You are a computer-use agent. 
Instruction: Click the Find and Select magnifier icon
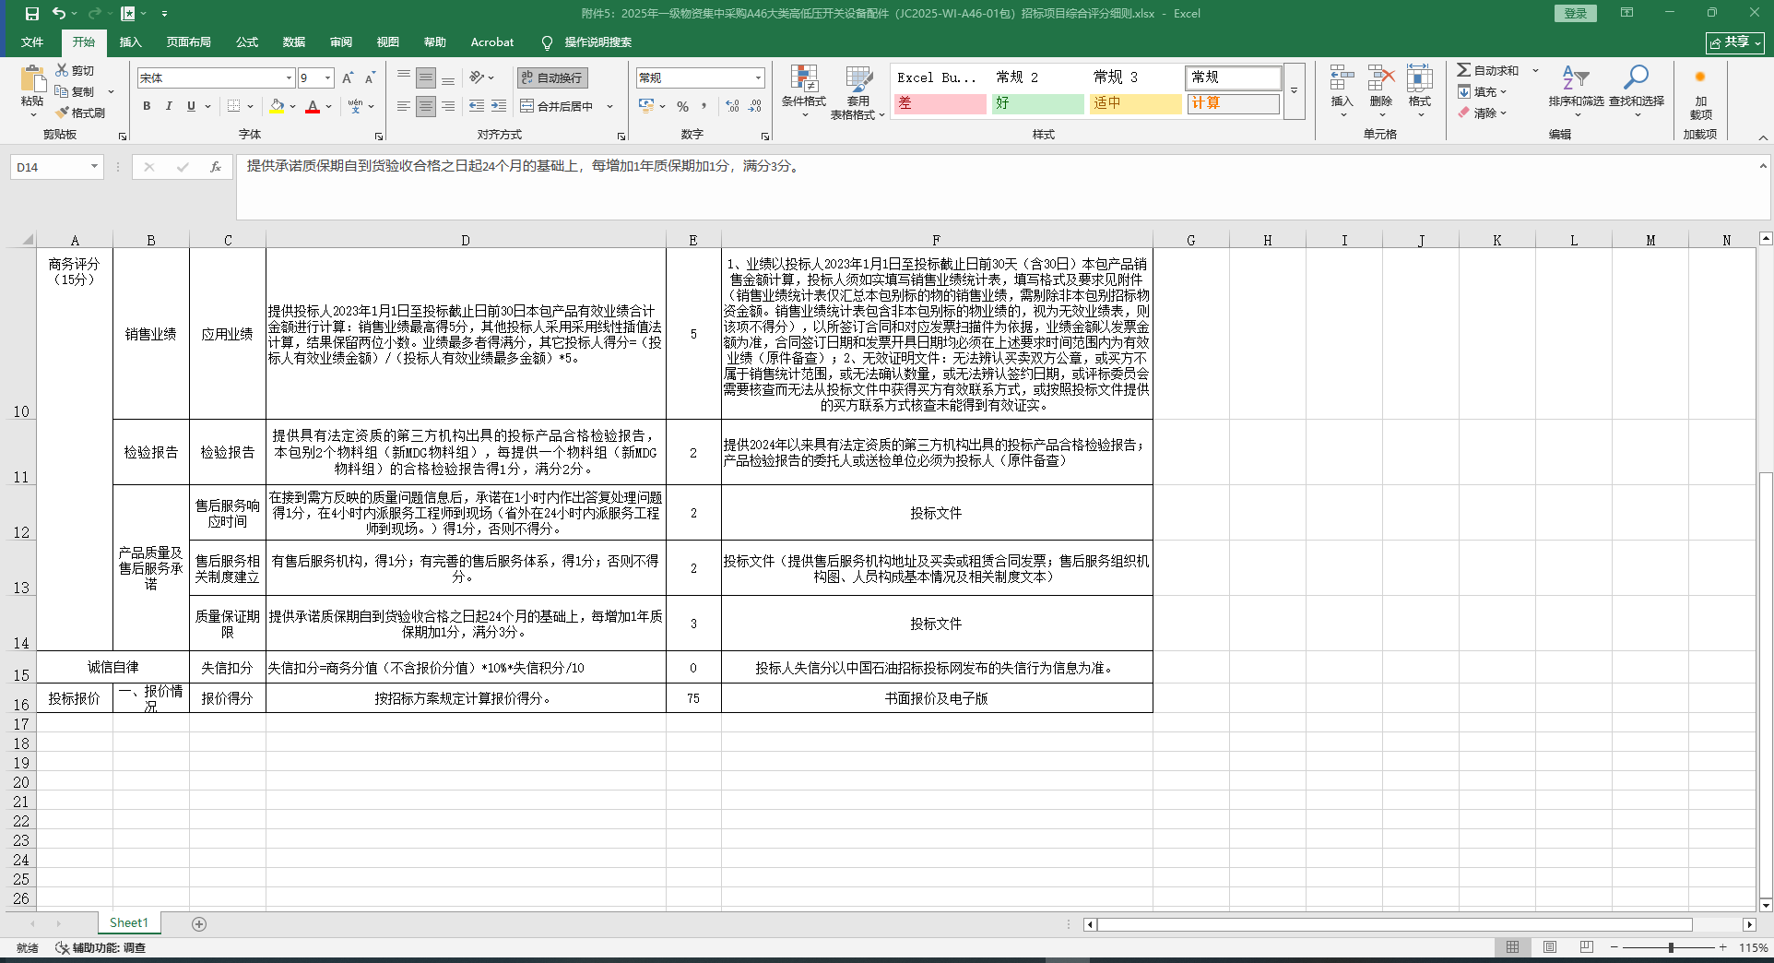[x=1636, y=78]
